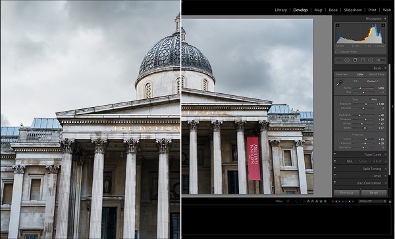Pick the White Balance eyedropper tool
The width and height of the screenshot is (395, 239).
click(x=339, y=83)
